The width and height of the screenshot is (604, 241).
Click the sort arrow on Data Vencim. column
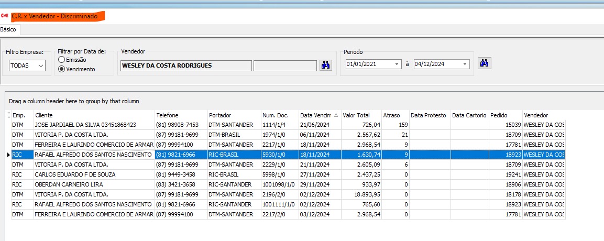335,115
